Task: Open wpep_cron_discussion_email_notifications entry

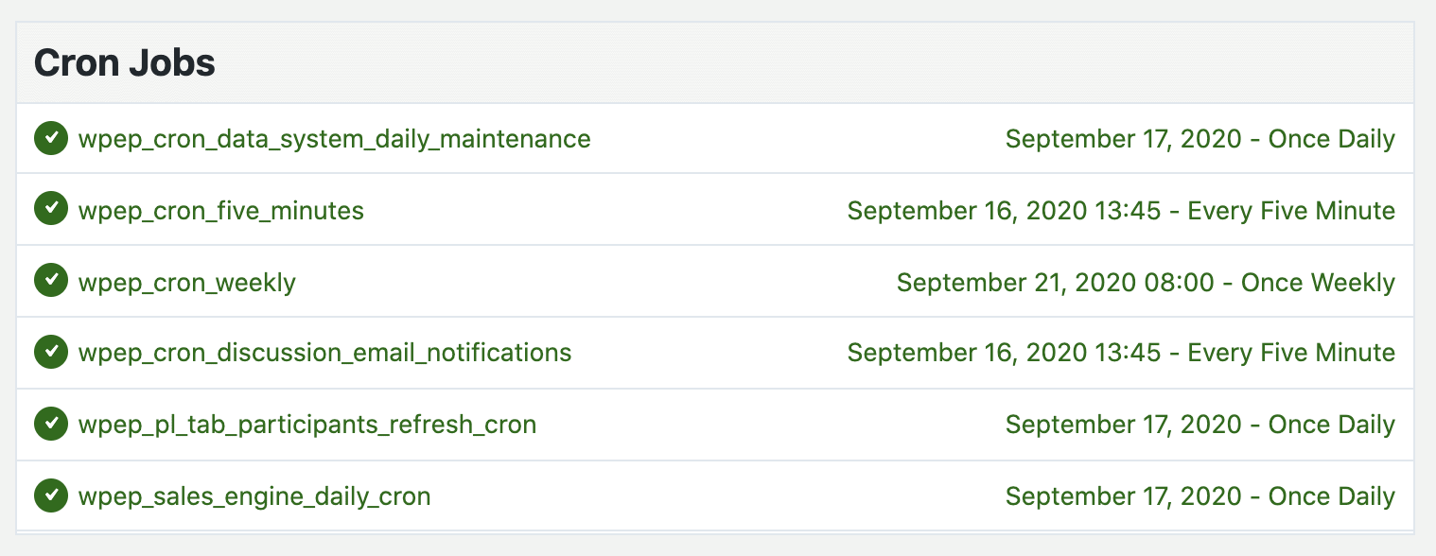Action: tap(324, 354)
